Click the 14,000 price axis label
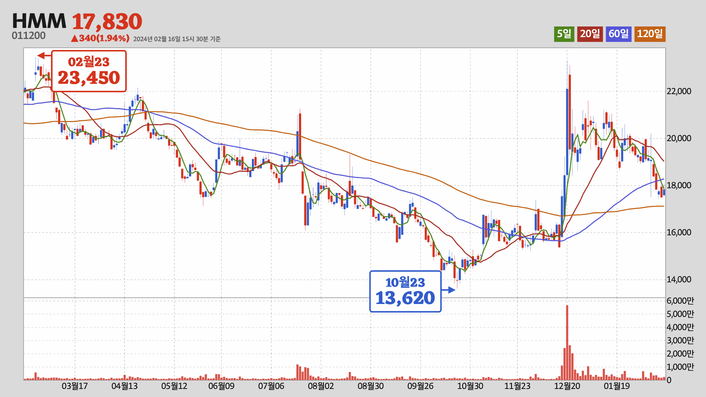This screenshot has height=397, width=706. click(679, 279)
